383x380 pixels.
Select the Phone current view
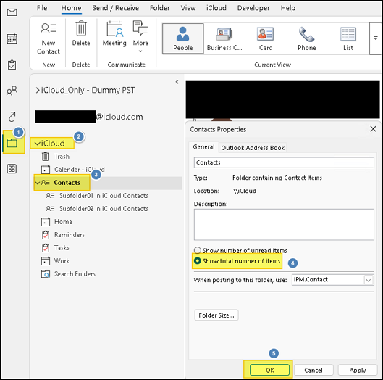(307, 38)
